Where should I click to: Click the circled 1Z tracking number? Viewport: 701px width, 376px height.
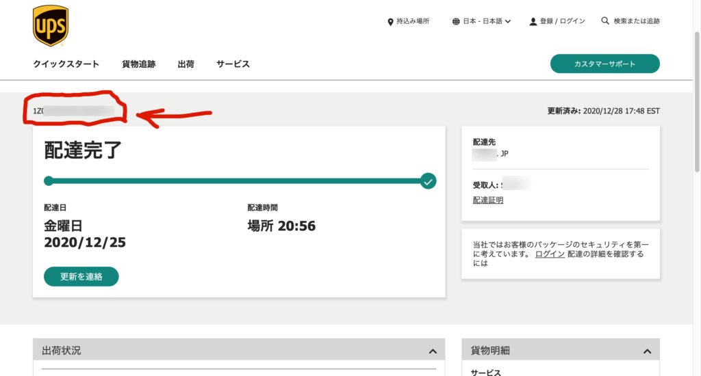[x=74, y=111]
